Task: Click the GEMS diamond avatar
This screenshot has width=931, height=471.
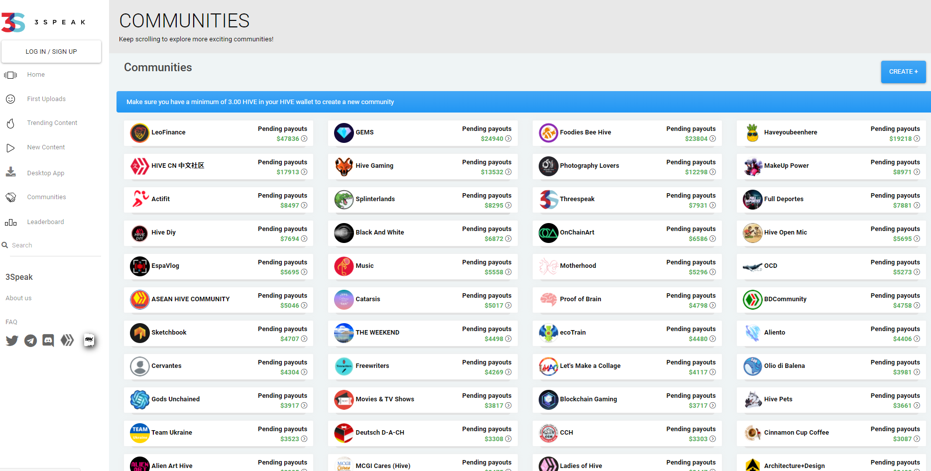Action: tap(344, 133)
